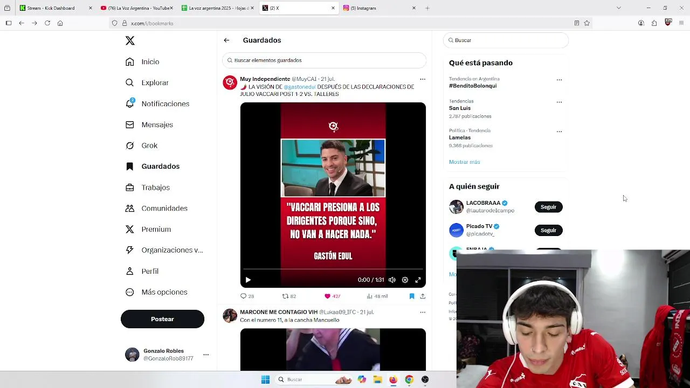Play the Gastón Edul video
The height and width of the screenshot is (388, 690).
pos(248,280)
